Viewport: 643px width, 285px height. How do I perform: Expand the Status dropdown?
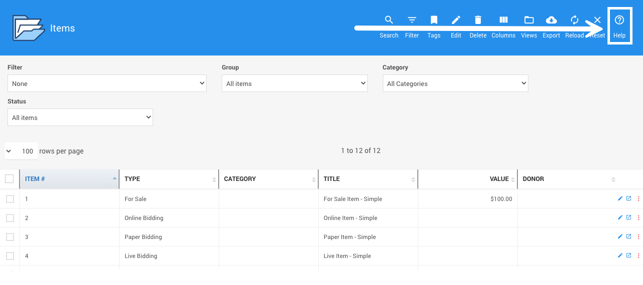(80, 117)
